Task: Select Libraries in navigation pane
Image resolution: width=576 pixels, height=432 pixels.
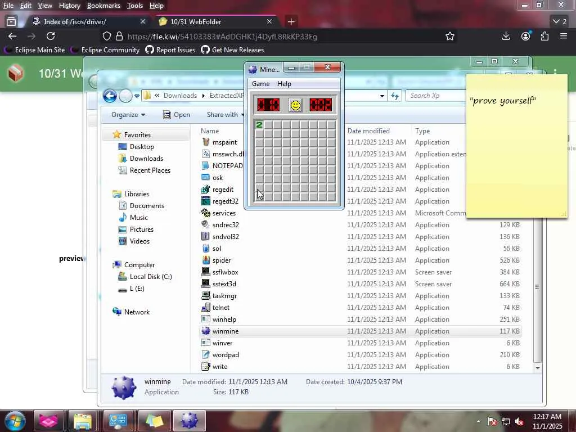Action: 136,194
